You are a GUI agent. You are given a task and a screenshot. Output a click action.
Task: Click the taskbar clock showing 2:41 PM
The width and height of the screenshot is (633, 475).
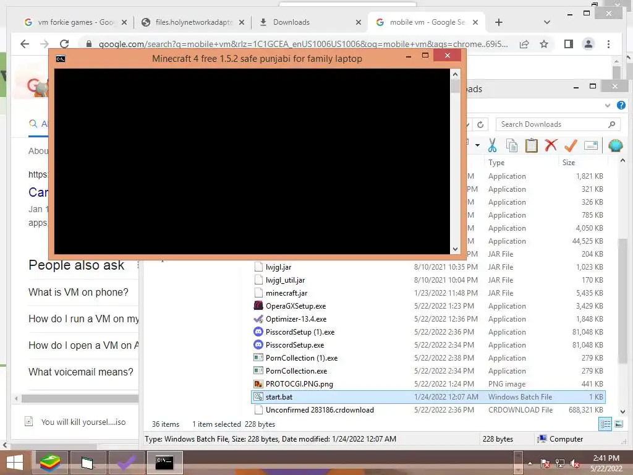[x=606, y=463]
